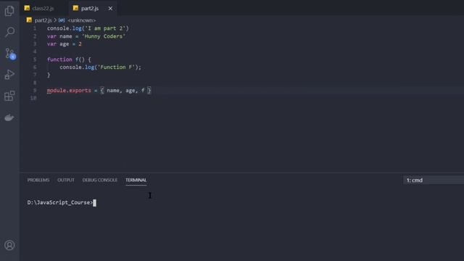Open the OUTPUT panel tab
Screen dimensions: 464x261
(66, 180)
